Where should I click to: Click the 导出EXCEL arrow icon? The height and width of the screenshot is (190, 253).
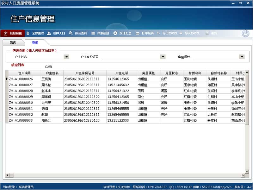tap(158, 33)
